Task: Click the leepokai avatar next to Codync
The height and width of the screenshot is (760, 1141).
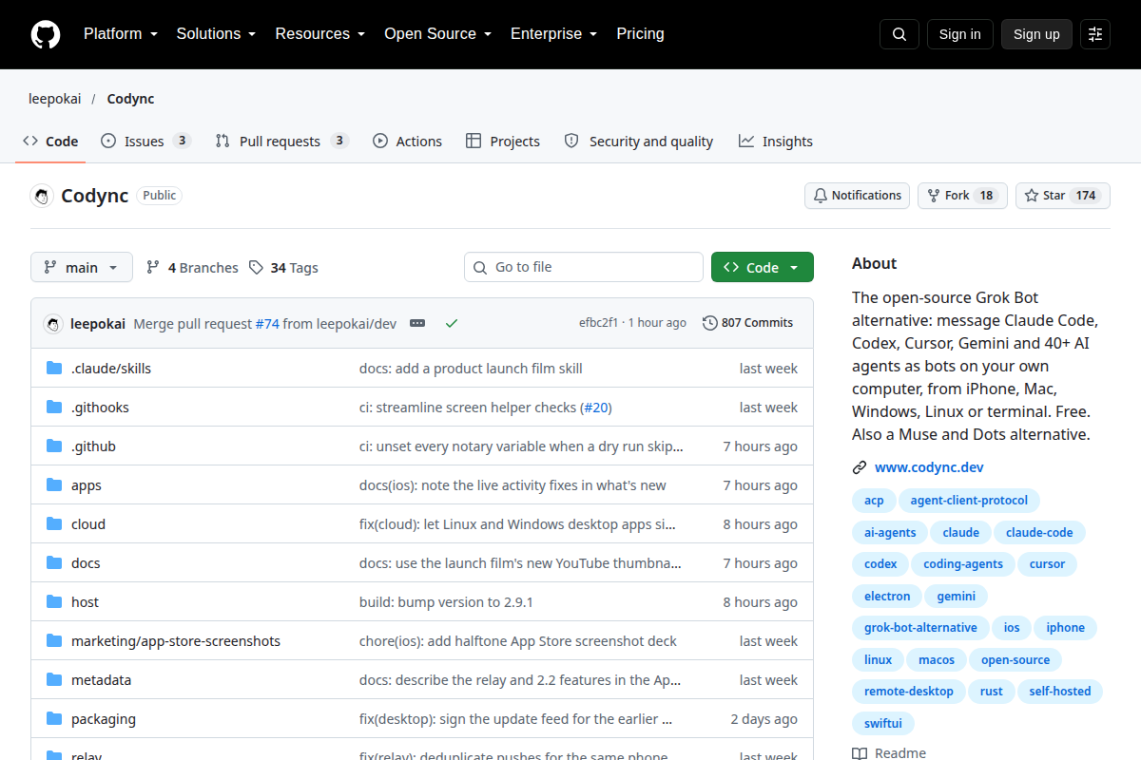Action: (x=42, y=196)
